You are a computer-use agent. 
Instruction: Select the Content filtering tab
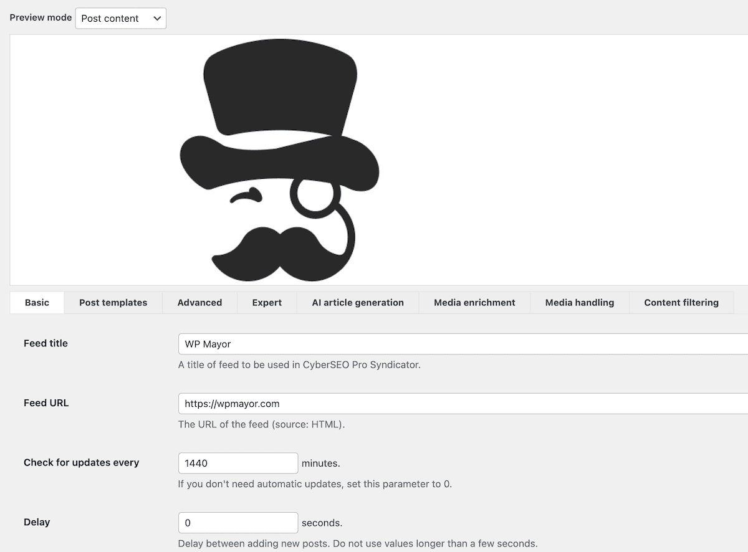coord(681,302)
